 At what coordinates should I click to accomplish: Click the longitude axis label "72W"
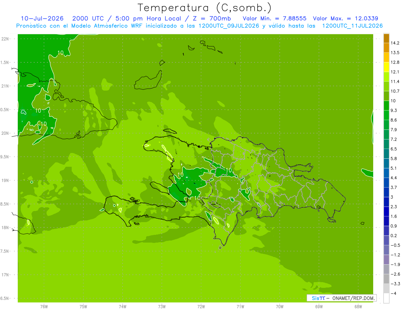[x=201, y=307]
